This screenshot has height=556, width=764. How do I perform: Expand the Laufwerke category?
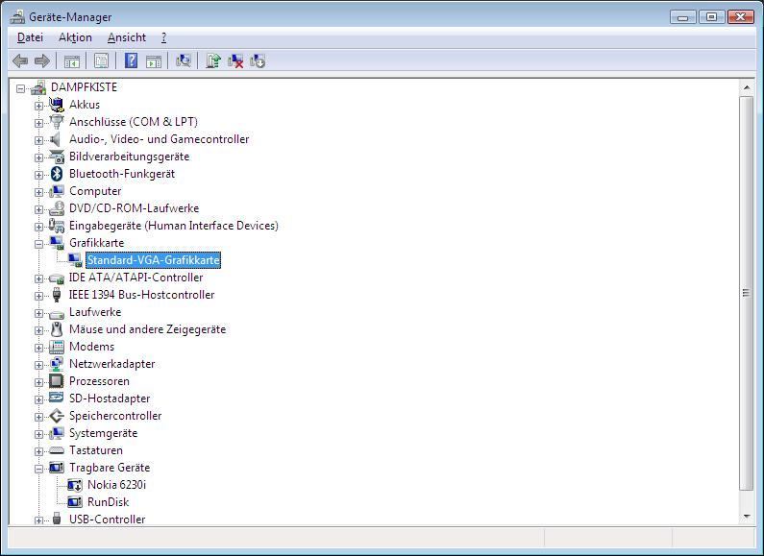tap(38, 313)
